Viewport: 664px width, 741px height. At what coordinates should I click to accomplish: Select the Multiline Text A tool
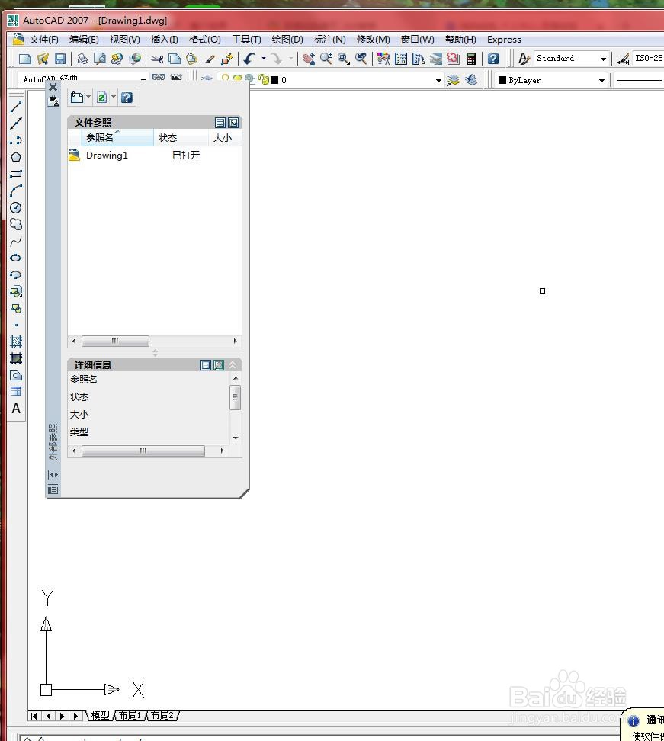pyautogui.click(x=16, y=409)
